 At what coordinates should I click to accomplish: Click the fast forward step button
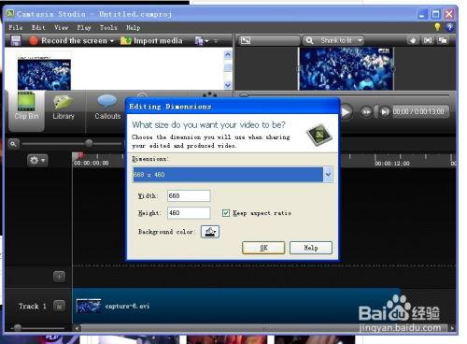point(366,112)
